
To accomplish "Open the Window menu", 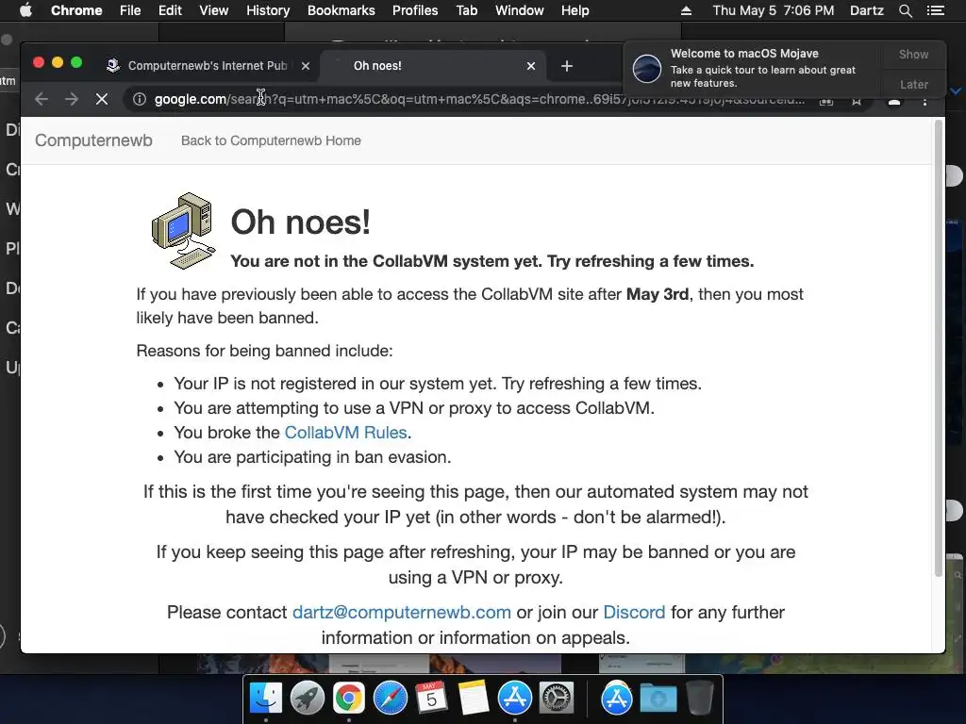I will coord(520,10).
